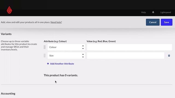Select the Variants section heading
Viewport: 175px width, 98px height.
point(6,34)
